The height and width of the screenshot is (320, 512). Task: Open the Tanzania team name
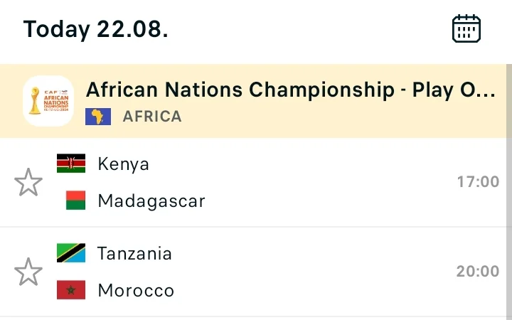click(134, 253)
